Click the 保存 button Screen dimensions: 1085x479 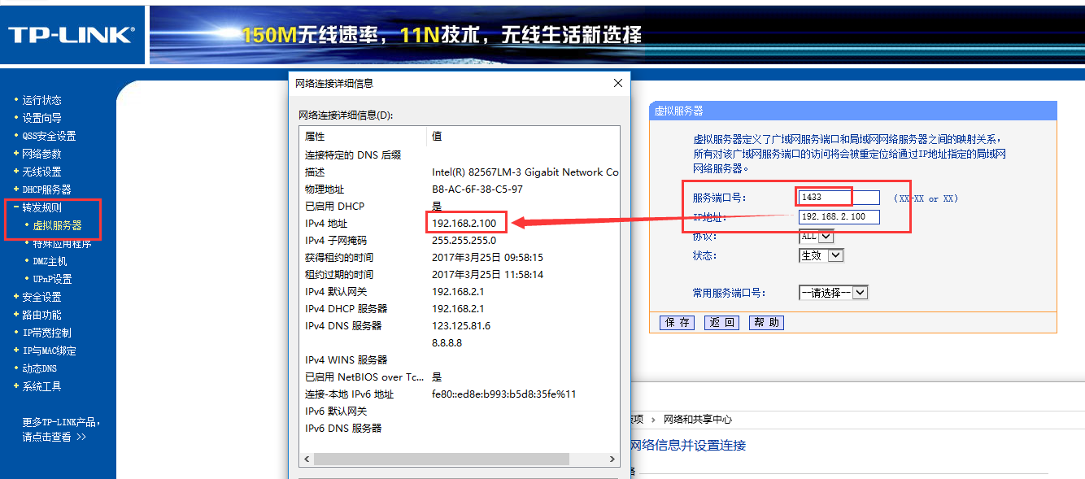677,323
